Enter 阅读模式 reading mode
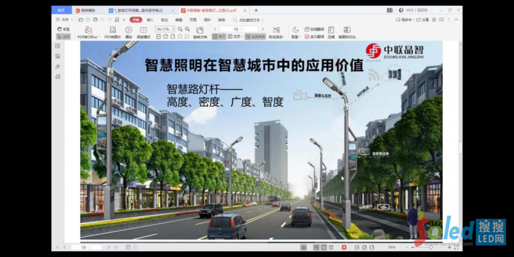 tap(145, 31)
